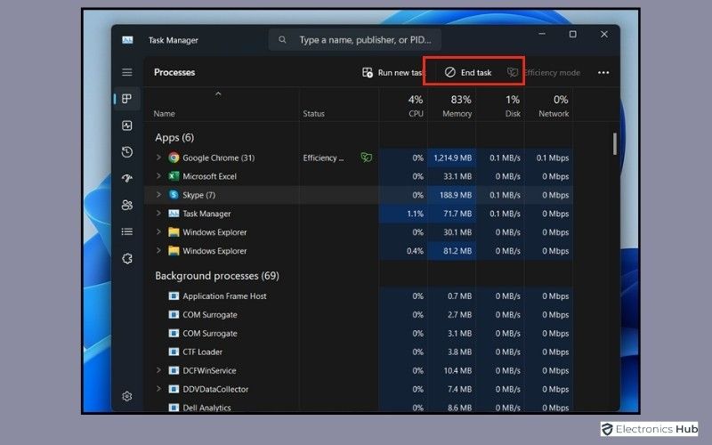712x445 pixels.
Task: Collapse the column header chevron above Name
Action: [218, 93]
